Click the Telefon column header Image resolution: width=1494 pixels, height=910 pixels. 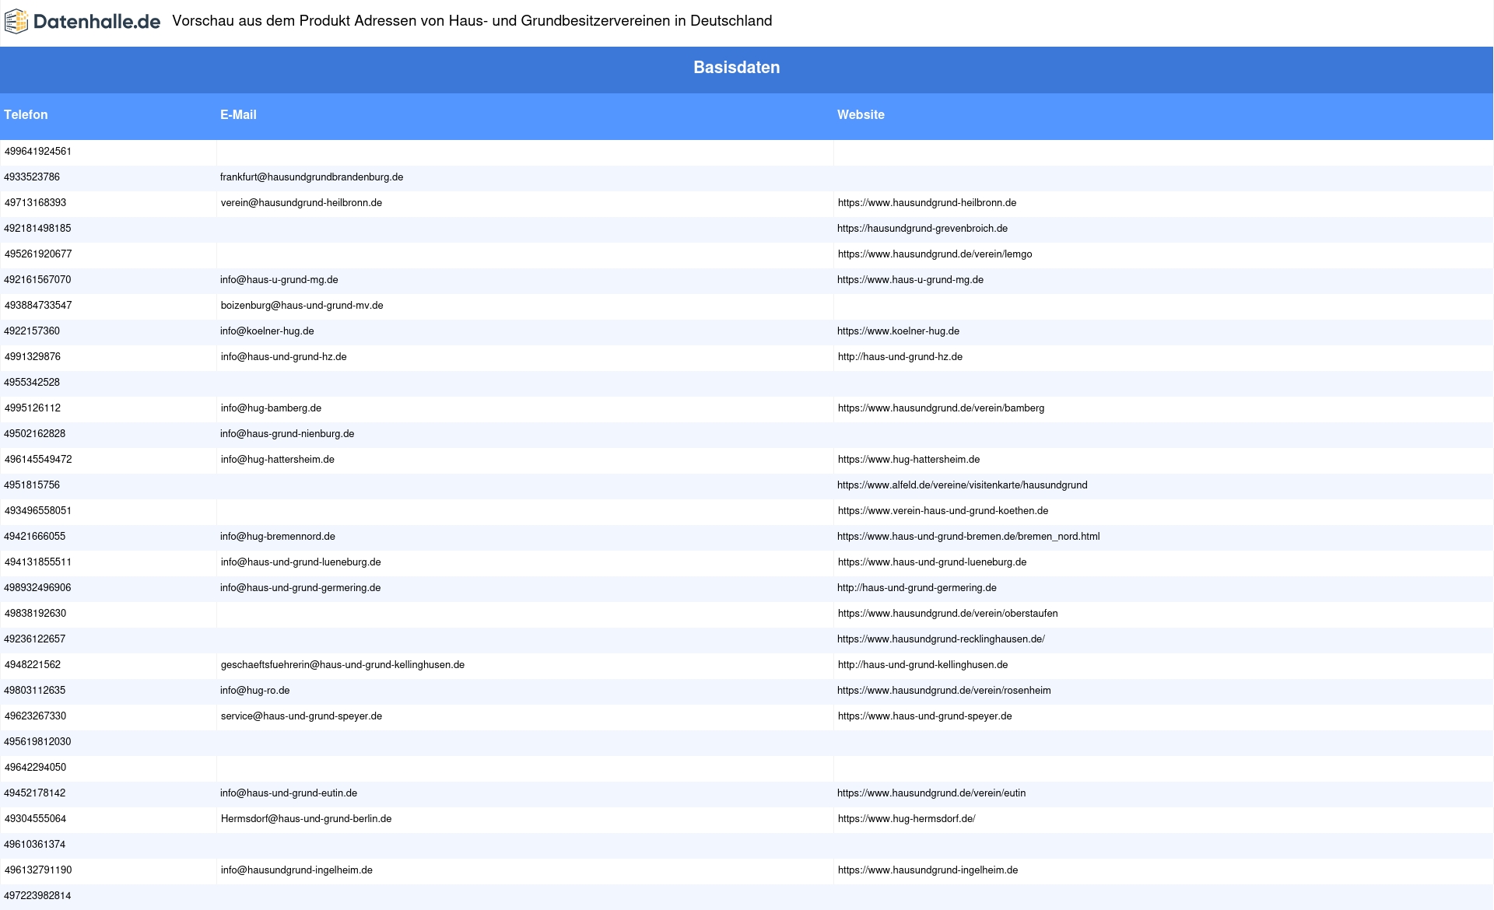point(26,114)
